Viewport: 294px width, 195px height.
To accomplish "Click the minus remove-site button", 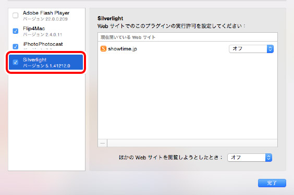I will pyautogui.click(x=103, y=143).
